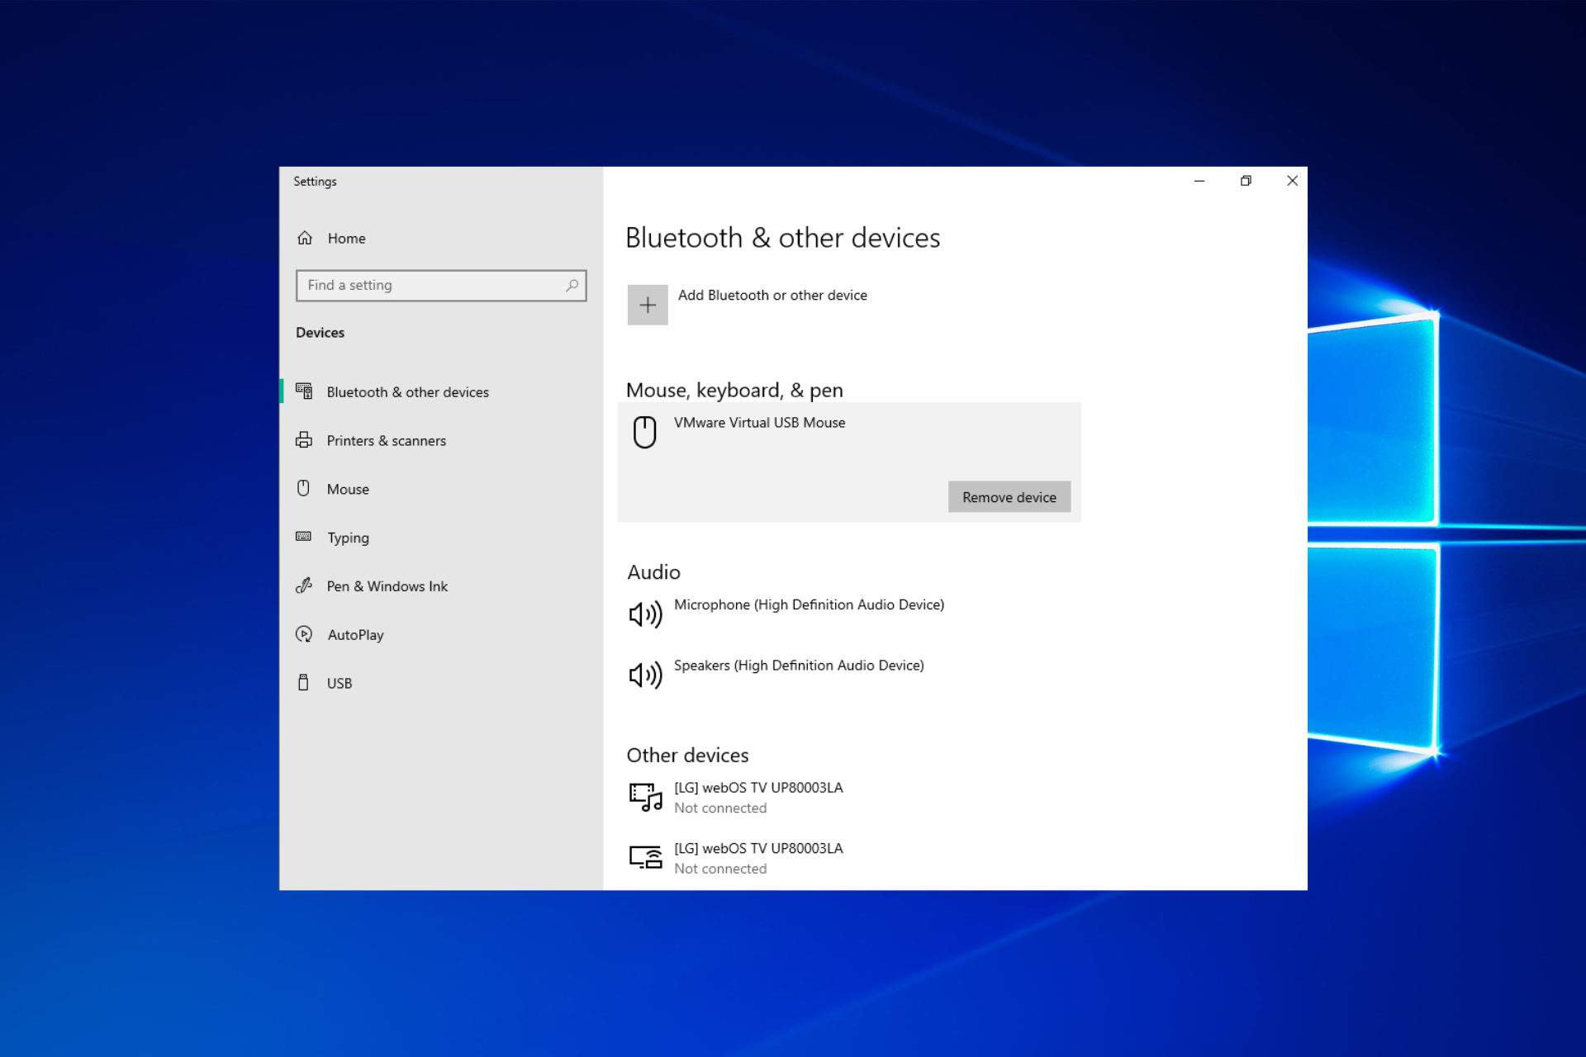Remove the VMware Virtual USB Mouse device
1586x1057 pixels.
[x=1009, y=497]
